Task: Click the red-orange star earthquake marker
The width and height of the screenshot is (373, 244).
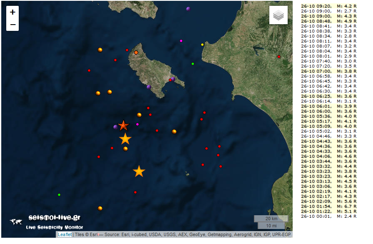Action: 124,125
